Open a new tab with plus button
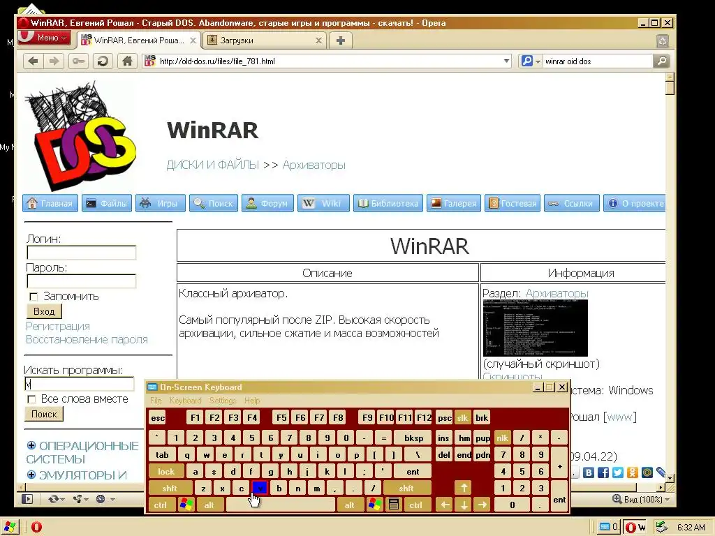The image size is (715, 536). tap(341, 40)
